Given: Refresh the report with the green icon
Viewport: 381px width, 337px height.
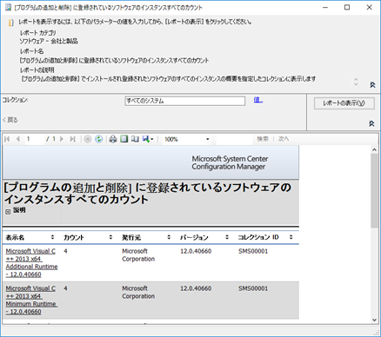Looking at the screenshot, I should [x=99, y=139].
